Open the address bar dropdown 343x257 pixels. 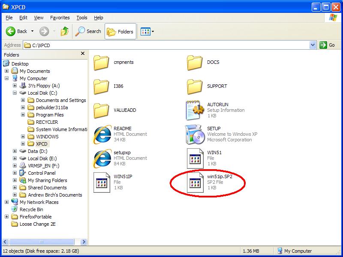[x=313, y=45]
